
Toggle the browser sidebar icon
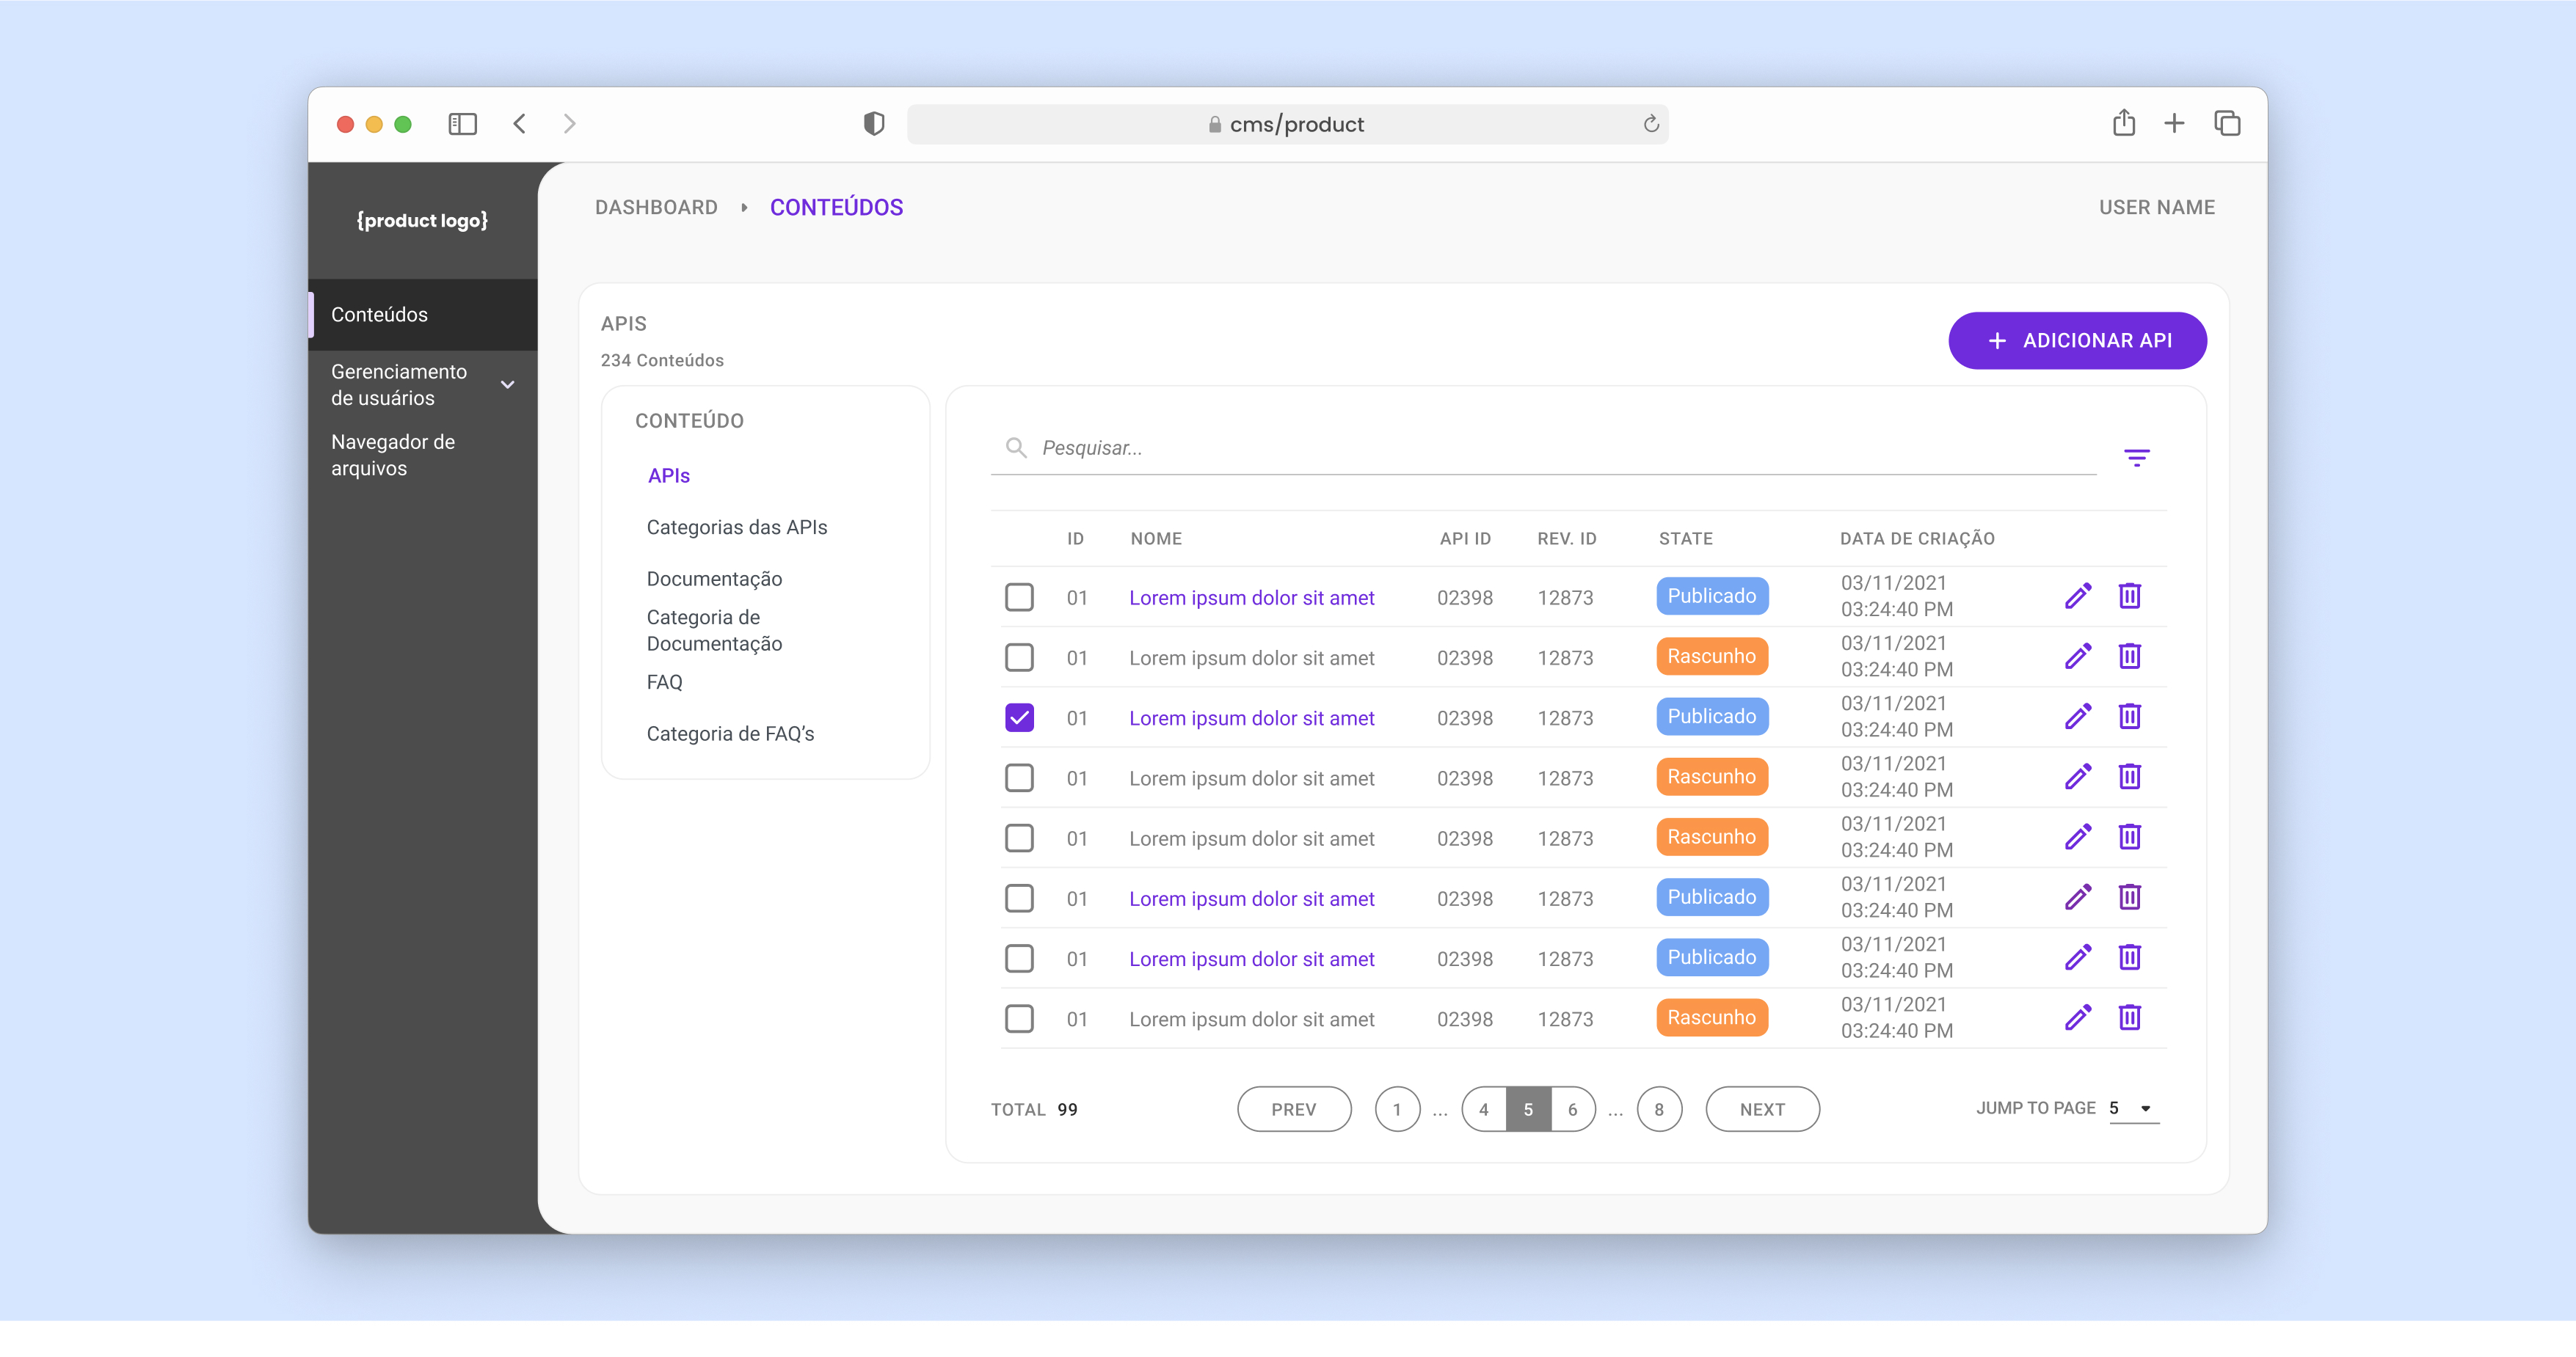pyautogui.click(x=462, y=124)
